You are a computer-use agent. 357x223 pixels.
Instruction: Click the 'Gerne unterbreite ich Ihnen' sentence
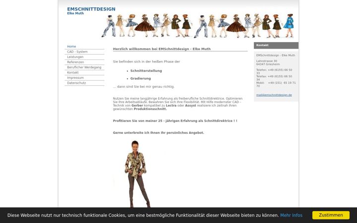click(159, 133)
